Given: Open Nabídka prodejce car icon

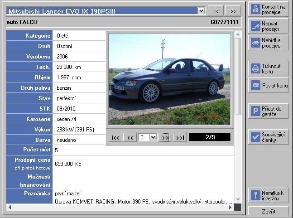Looking at the screenshot, I should tap(255, 43).
